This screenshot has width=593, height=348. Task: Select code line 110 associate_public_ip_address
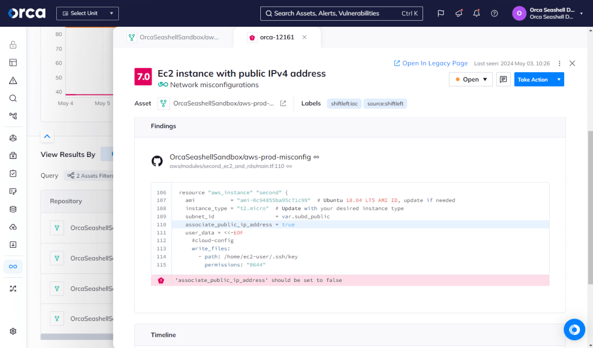pyautogui.click(x=360, y=225)
